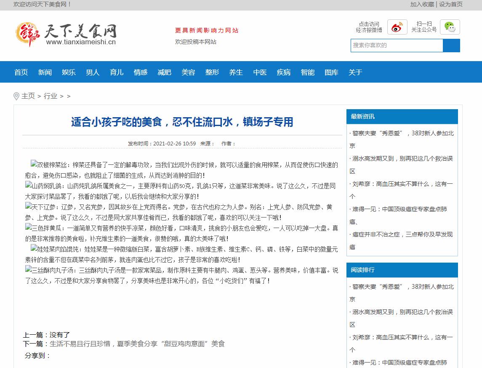Click the 设为首页 link

pyautogui.click(x=451, y=4)
